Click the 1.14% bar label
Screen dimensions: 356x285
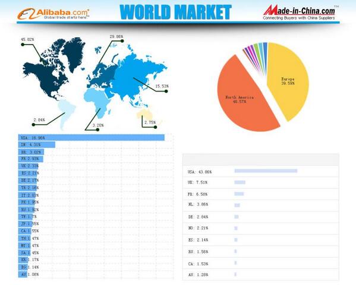30,267
